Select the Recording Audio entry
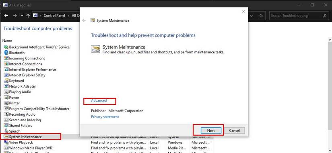 click(x=22, y=114)
